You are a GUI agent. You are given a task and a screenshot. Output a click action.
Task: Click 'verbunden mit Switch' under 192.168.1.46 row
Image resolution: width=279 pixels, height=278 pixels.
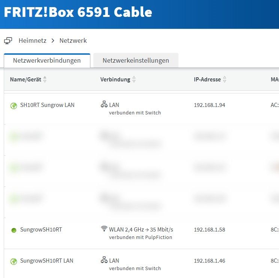[135, 268]
